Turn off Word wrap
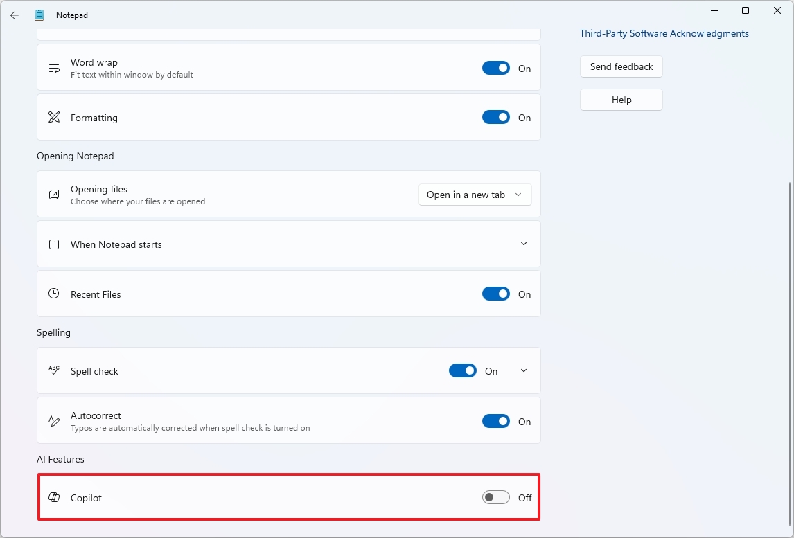This screenshot has width=794, height=538. click(x=495, y=67)
